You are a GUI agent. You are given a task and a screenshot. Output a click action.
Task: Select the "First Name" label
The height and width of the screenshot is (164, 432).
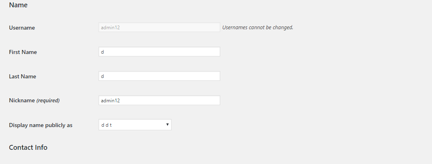click(x=23, y=52)
